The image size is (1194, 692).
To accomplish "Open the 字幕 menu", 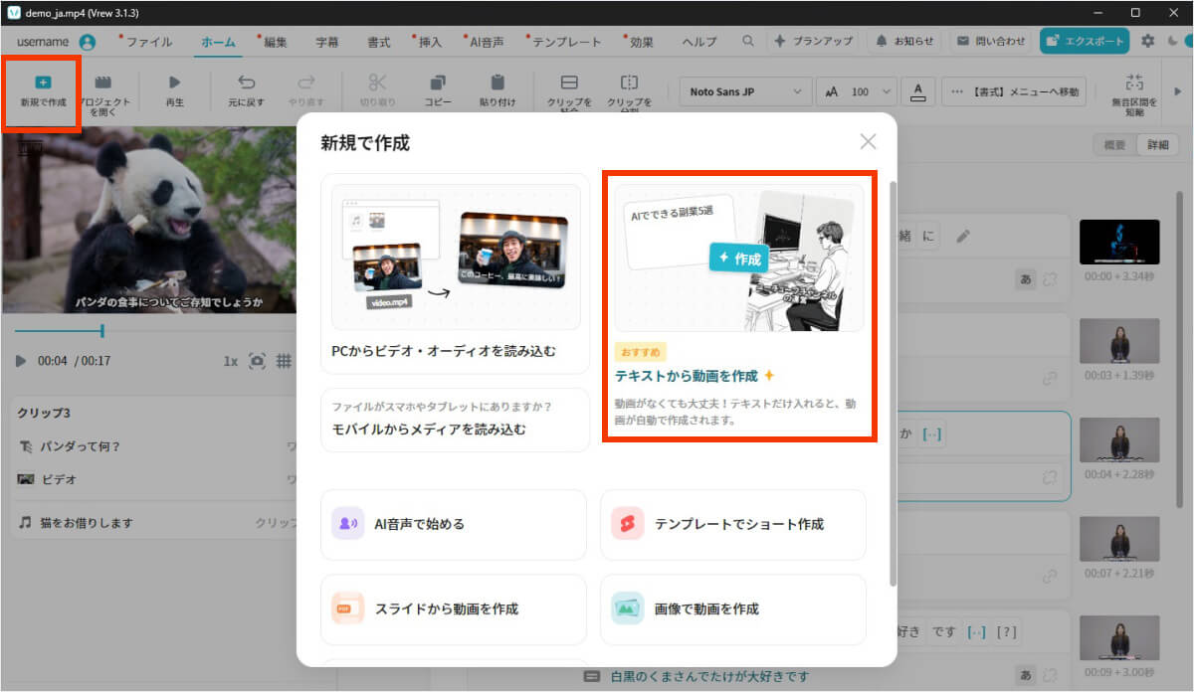I will tap(327, 42).
